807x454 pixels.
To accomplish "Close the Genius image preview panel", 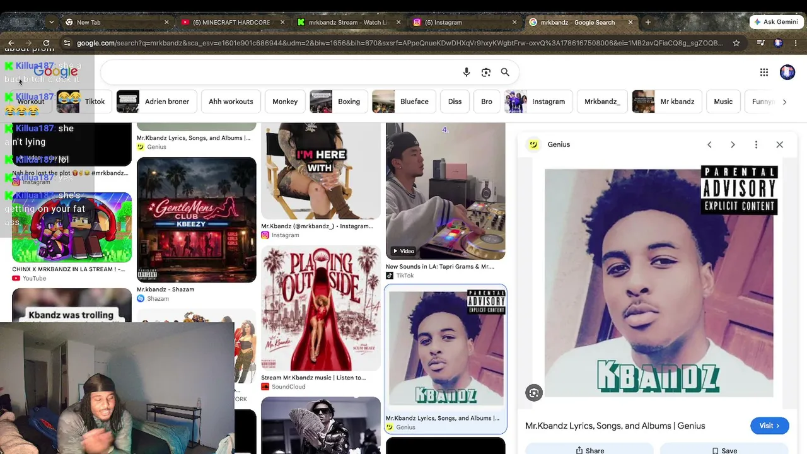I will tap(780, 144).
